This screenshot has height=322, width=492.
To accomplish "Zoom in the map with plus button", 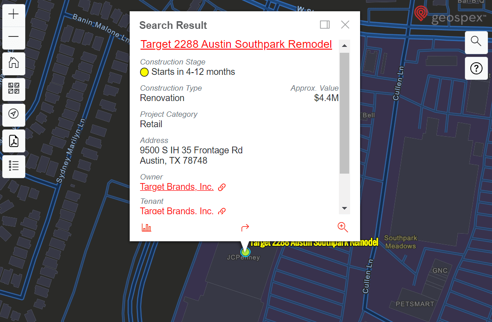I will pyautogui.click(x=14, y=14).
